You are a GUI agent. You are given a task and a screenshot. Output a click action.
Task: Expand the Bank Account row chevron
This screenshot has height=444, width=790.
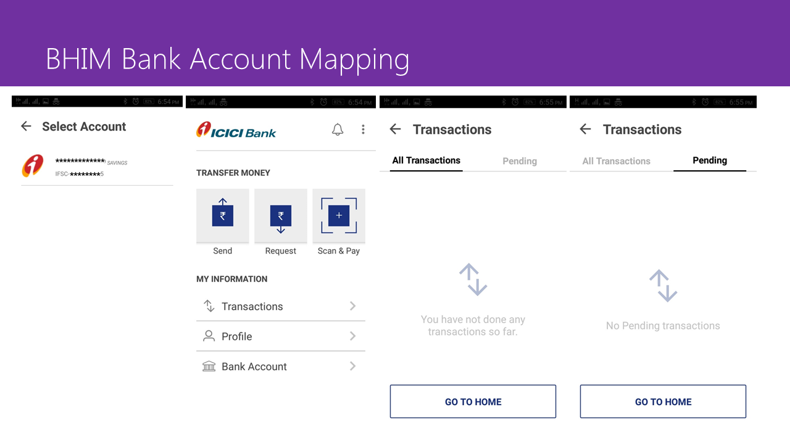tap(352, 366)
